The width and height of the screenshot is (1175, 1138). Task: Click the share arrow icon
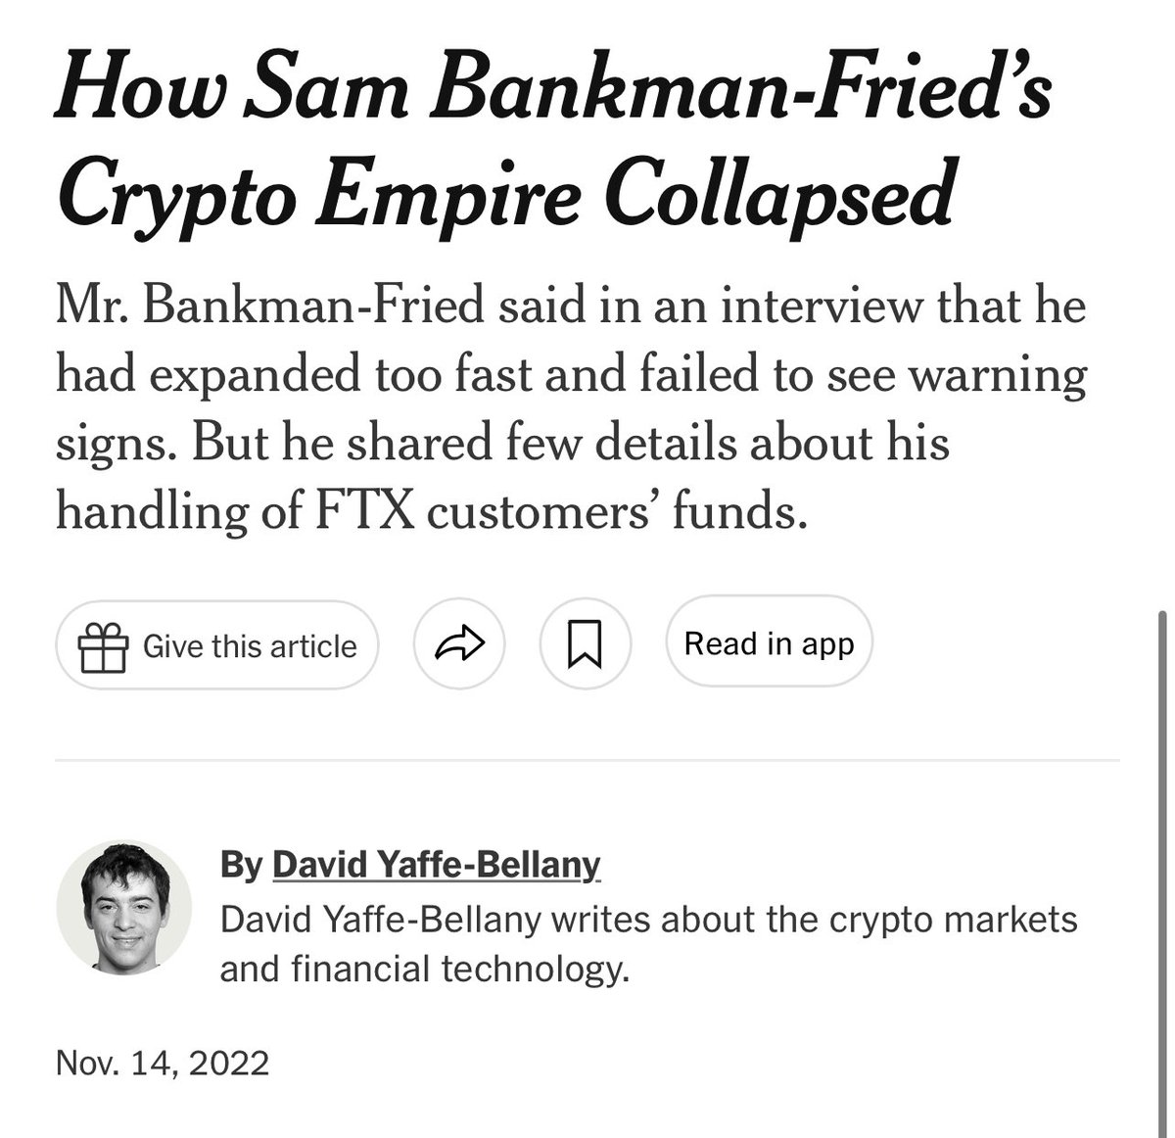tap(459, 644)
